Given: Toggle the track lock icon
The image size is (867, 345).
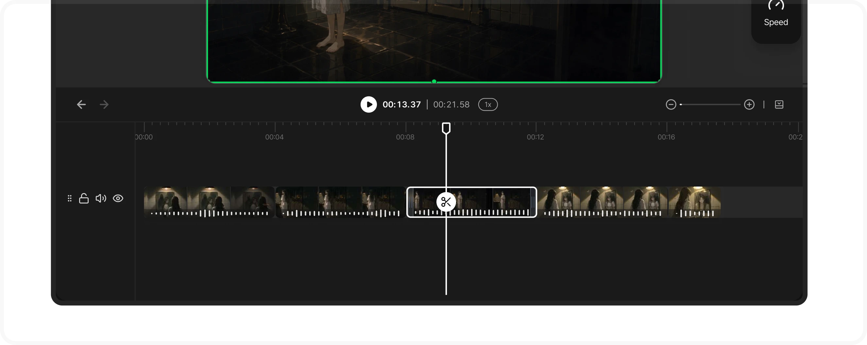Looking at the screenshot, I should [x=84, y=198].
